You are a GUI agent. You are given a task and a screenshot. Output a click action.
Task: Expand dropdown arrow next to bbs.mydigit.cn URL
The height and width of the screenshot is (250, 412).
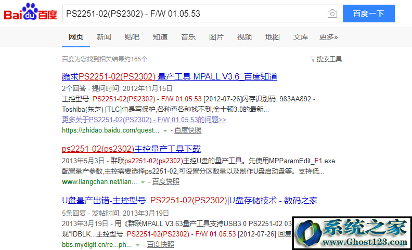(x=137, y=245)
